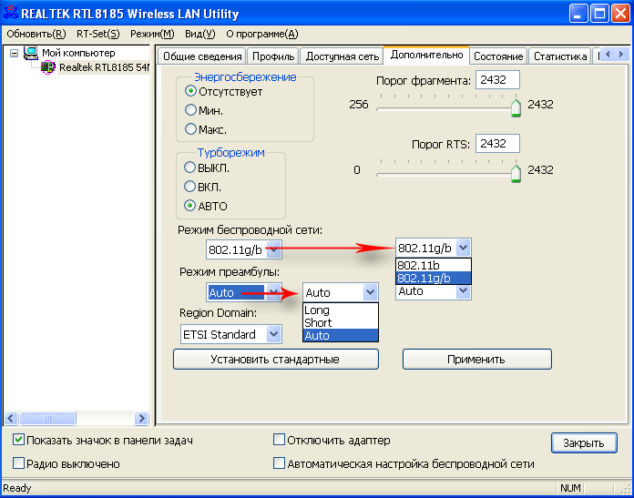The height and width of the screenshot is (498, 634).
Task: Open Режим(M) menu
Action: 152,34
